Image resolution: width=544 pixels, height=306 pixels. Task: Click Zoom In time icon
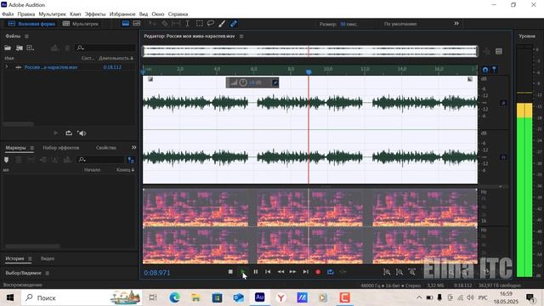pos(411,272)
